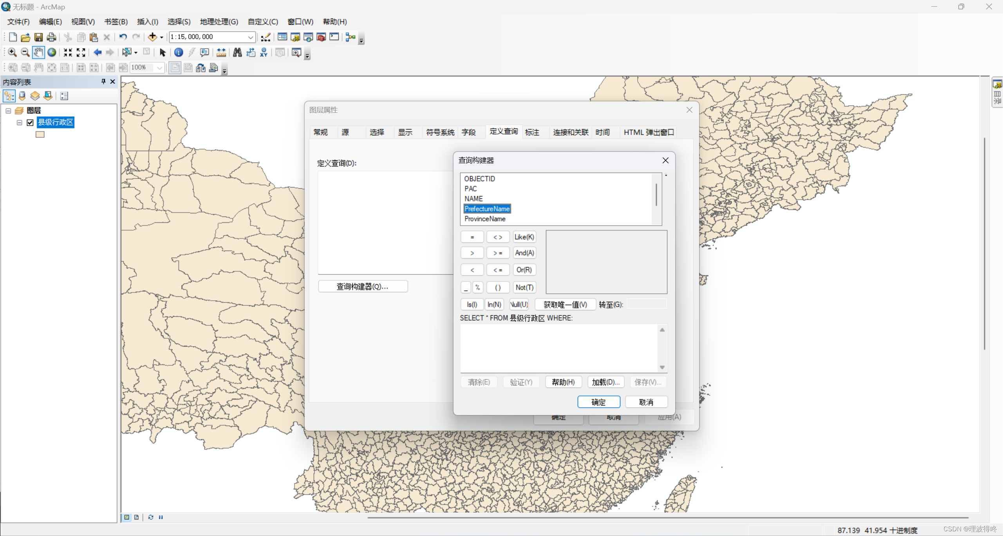Click 确定 in the query builder
1003x536 pixels.
(598, 402)
